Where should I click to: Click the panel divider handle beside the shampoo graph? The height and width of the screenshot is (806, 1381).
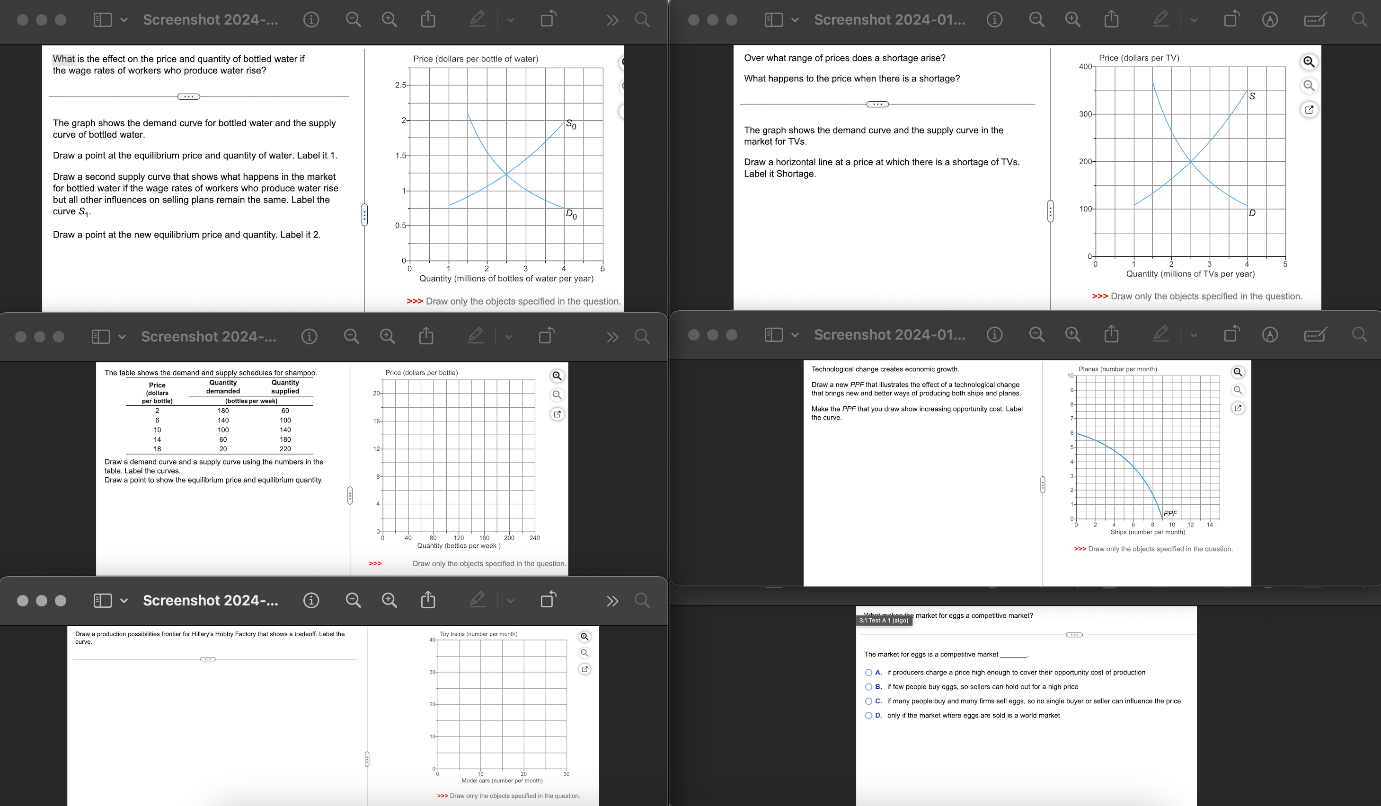pos(350,496)
